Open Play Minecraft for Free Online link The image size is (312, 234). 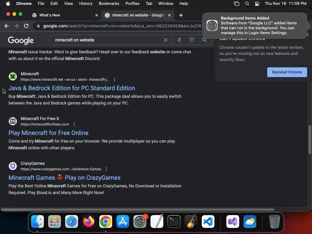pyautogui.click(x=48, y=133)
